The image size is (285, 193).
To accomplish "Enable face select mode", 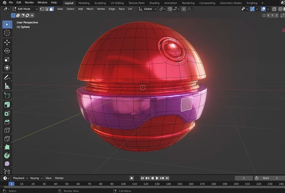I will click(52, 9).
